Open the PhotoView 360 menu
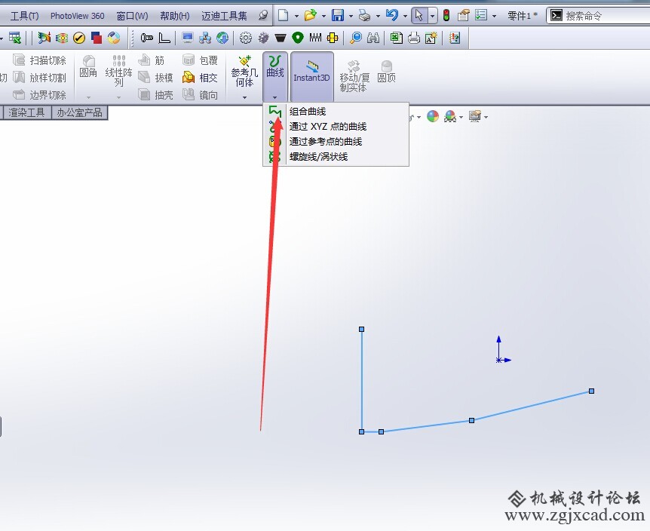 tap(77, 16)
